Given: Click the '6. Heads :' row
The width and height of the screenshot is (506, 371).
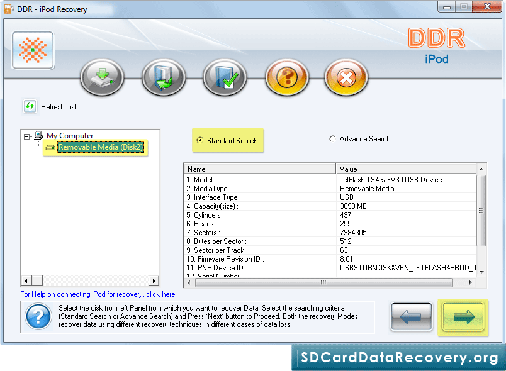Looking at the screenshot, I should 330,224.
